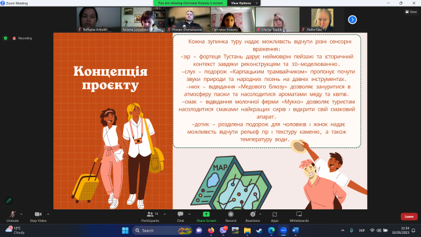Open the Windows Start menu
Viewport: 421px width, 237px height.
click(x=125, y=230)
